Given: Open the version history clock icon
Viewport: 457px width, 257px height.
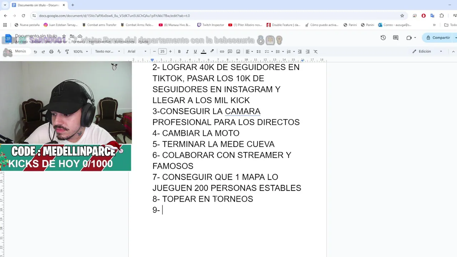Looking at the screenshot, I should point(383,37).
